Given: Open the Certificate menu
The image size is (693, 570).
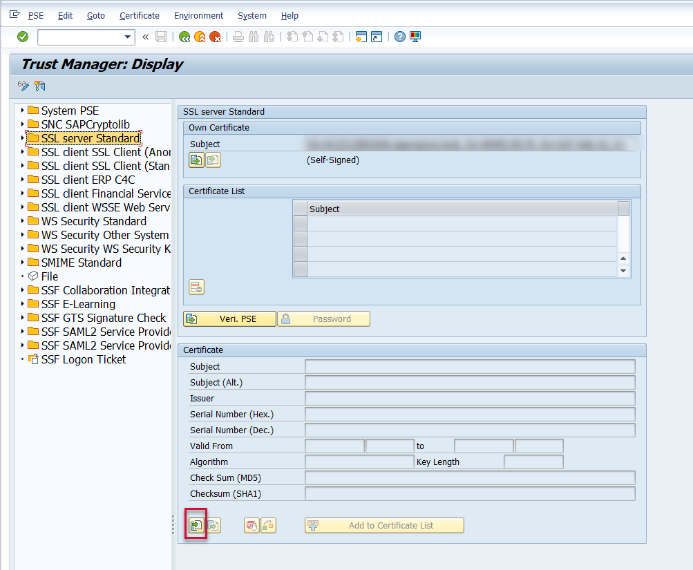Looking at the screenshot, I should tap(139, 15).
